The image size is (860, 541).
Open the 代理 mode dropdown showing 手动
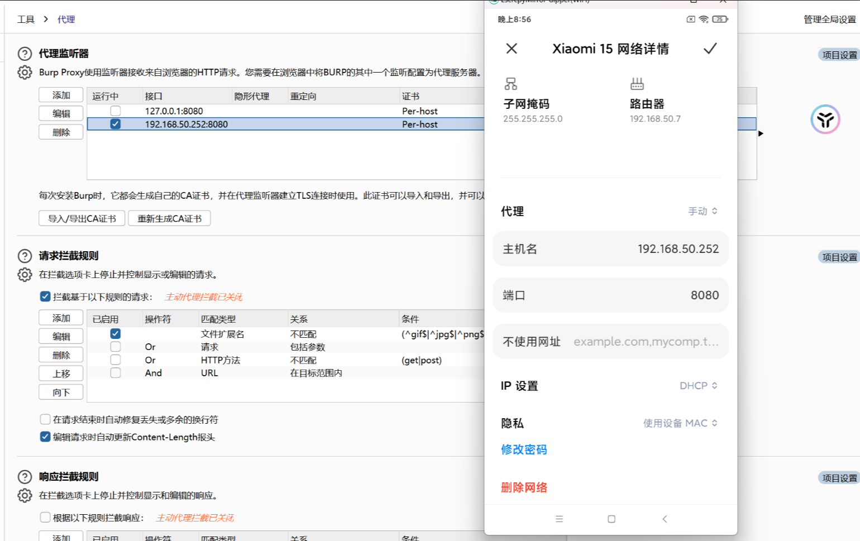pos(703,211)
